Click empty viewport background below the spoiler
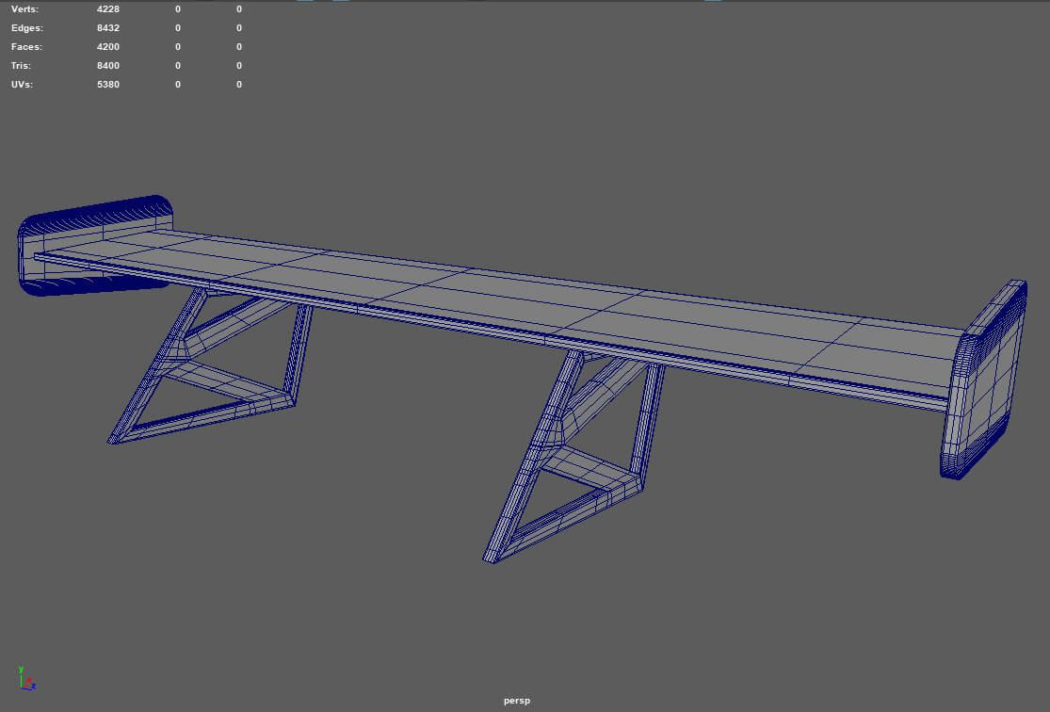The image size is (1050, 712). (x=753, y=603)
